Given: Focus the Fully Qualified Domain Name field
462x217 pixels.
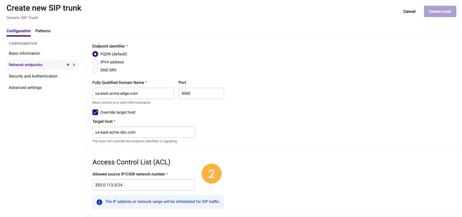Looking at the screenshot, I should coord(133,93).
